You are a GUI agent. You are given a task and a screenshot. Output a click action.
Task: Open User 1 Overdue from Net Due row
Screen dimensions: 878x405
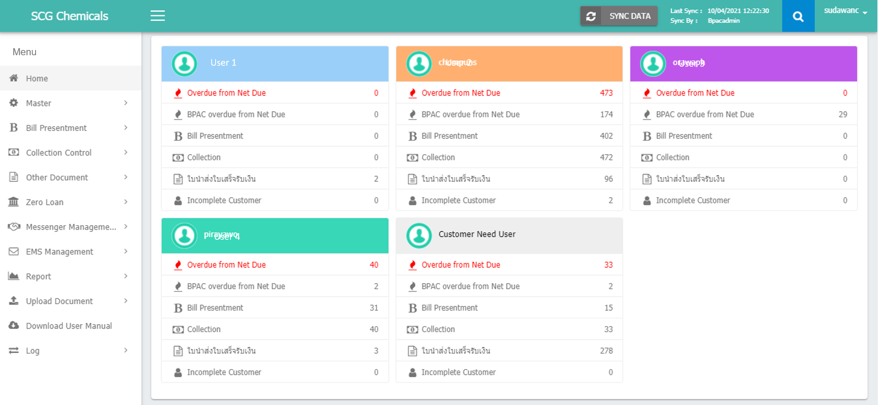click(274, 93)
